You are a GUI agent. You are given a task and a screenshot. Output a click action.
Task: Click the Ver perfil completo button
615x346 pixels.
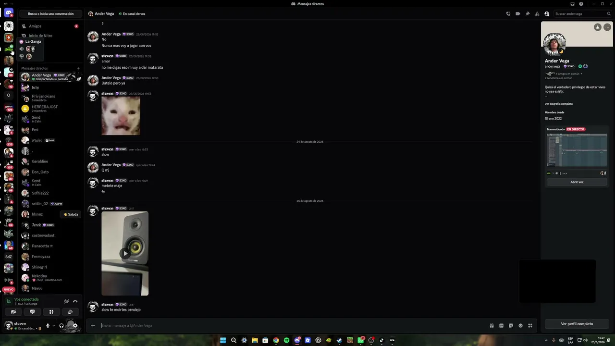tap(577, 324)
